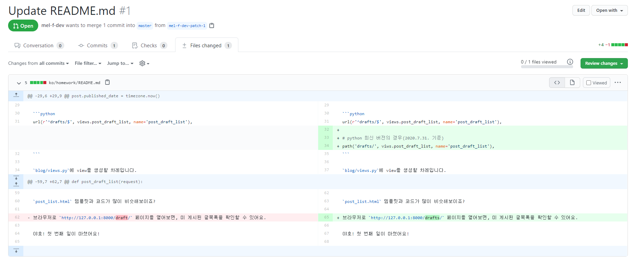This screenshot has height=261, width=636.
Task: Open the file options ellipsis menu
Action: (618, 82)
